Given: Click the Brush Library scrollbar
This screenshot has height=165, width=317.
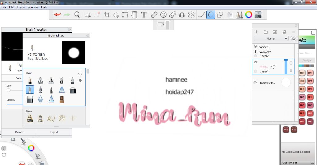Looking at the screenshot, I should click(88, 71).
